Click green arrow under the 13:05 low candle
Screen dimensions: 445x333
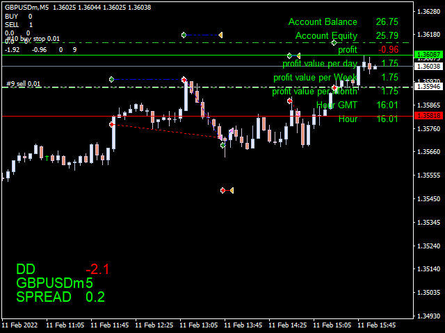point(223,145)
